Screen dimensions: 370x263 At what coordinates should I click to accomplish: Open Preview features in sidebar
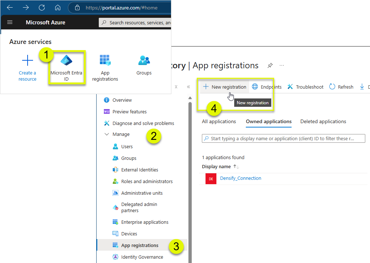click(129, 112)
